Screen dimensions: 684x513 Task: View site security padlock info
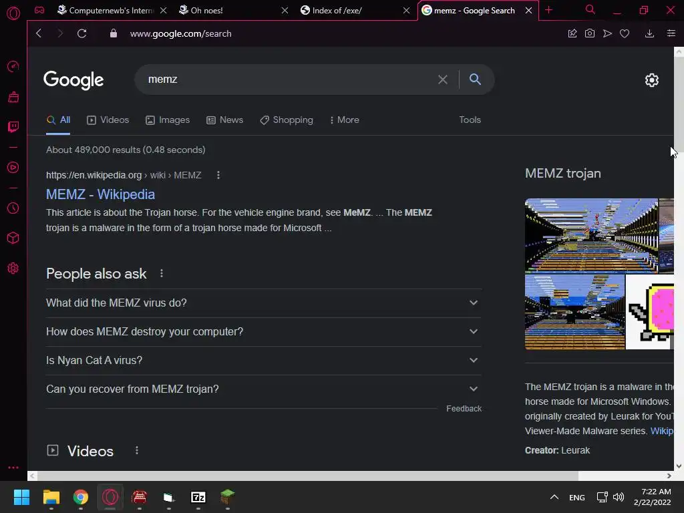coord(114,33)
